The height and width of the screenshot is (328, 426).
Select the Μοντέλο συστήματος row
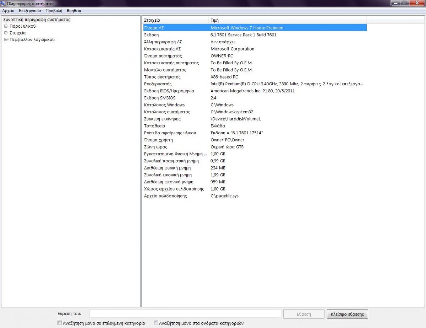255,70
